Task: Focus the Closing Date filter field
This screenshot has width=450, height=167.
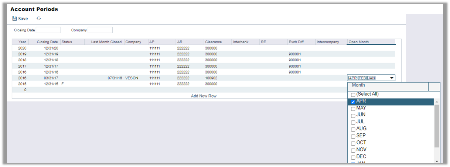Action: 48,30
